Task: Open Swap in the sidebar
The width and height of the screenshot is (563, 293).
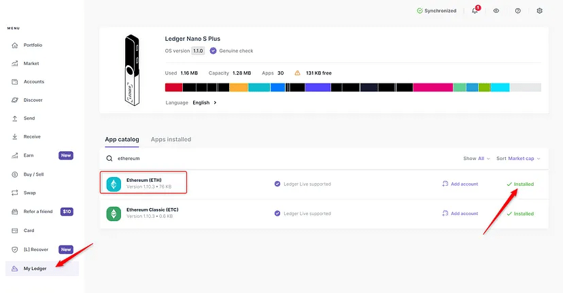Action: 29,193
